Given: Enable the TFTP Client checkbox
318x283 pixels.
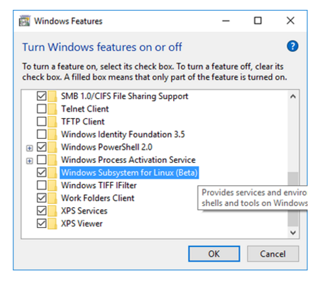Looking at the screenshot, I should tap(42, 122).
